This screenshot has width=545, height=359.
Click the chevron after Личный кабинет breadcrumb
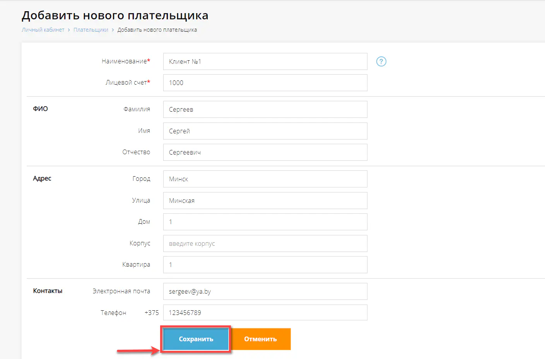coord(68,29)
